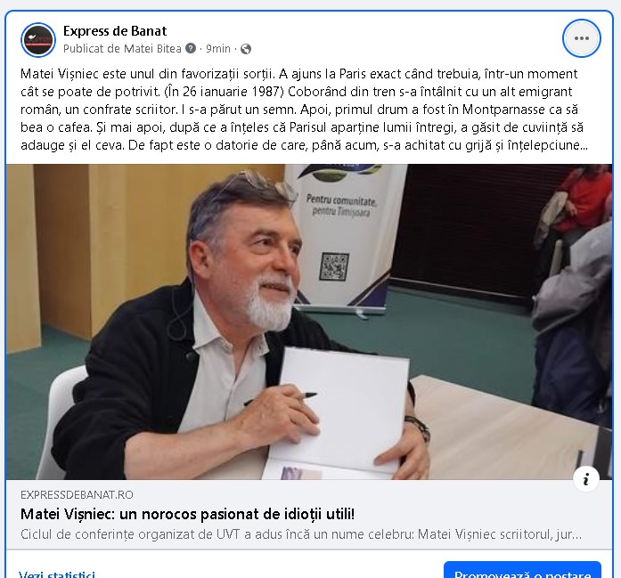The image size is (621, 578).
Task: Click the QR code in the photo
Action: point(334,266)
